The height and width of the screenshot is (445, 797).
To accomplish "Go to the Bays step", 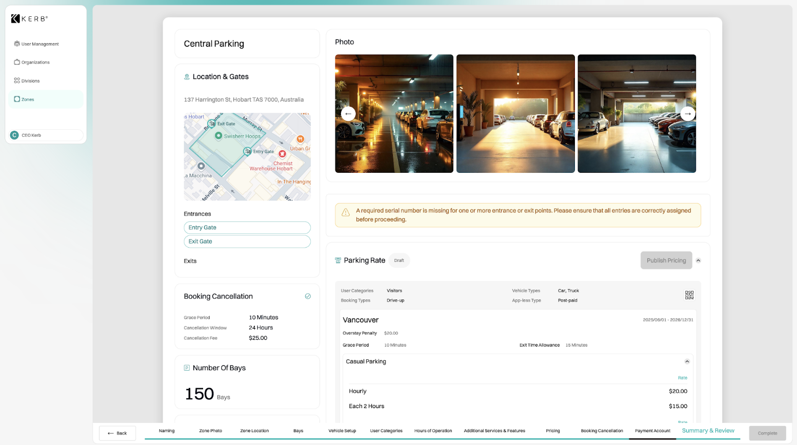I will coord(298,431).
